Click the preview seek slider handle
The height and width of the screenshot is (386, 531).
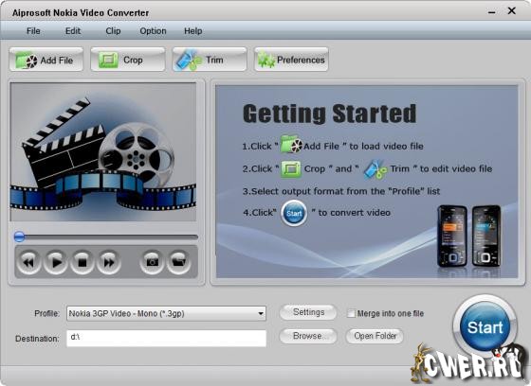pos(19,237)
